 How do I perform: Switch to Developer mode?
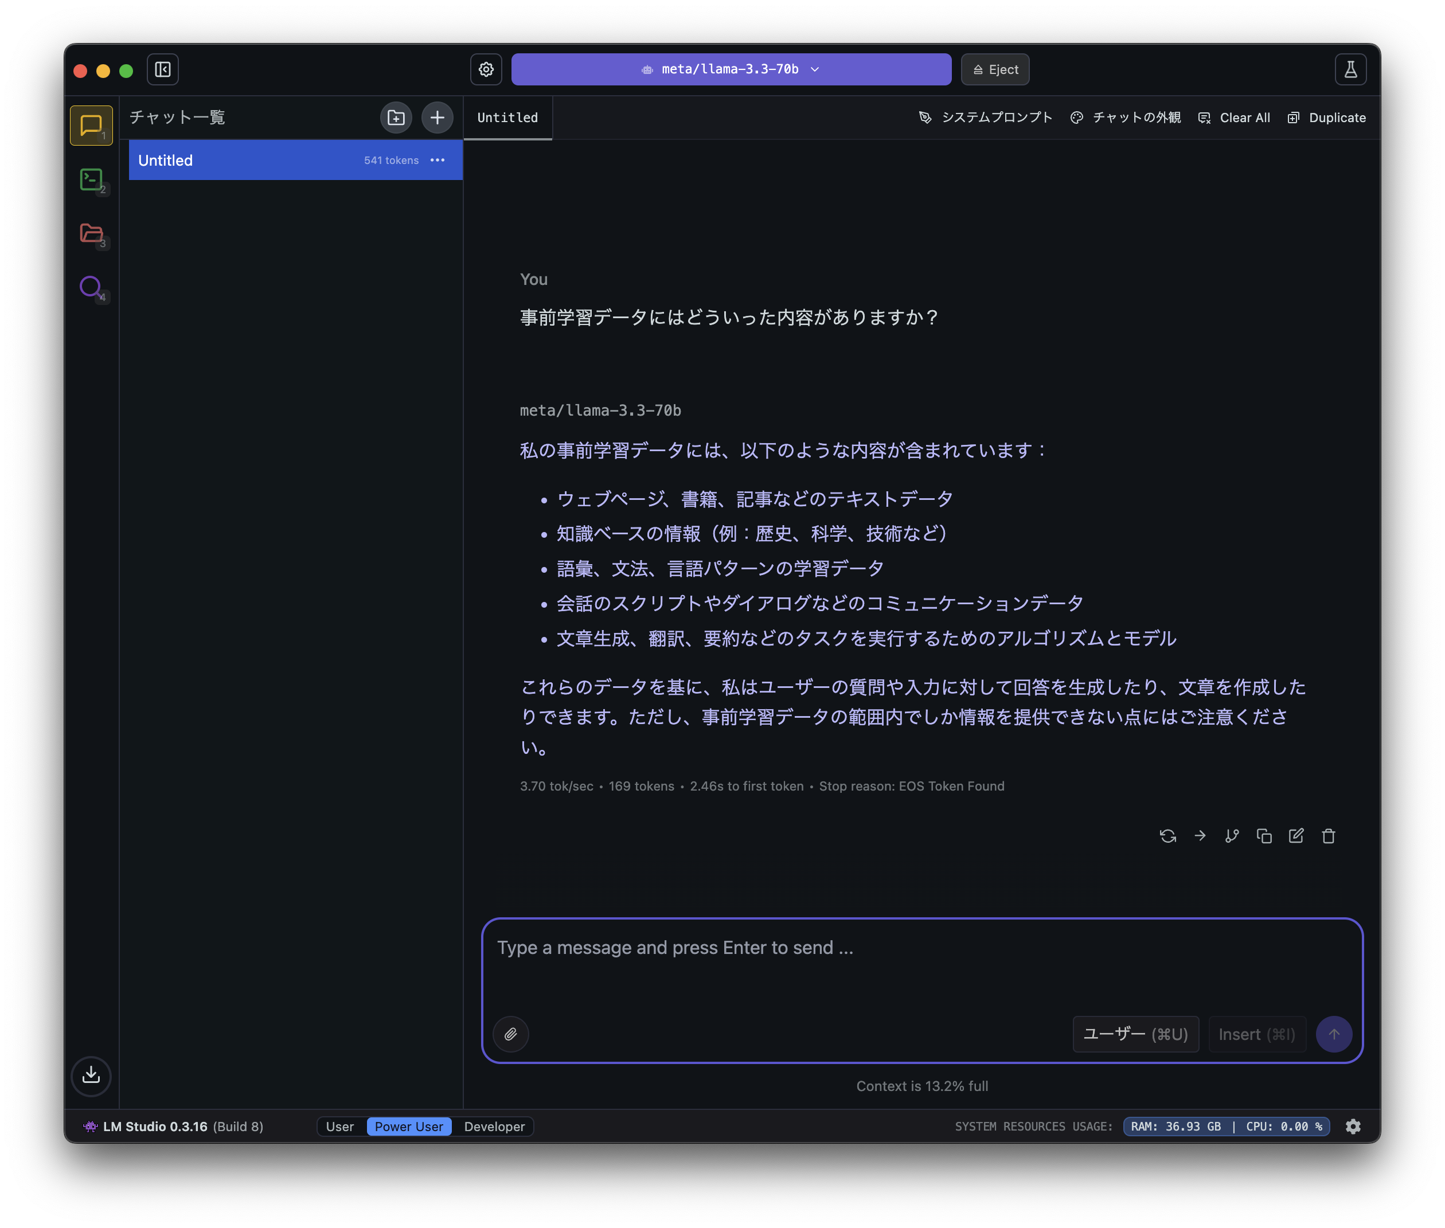[494, 1126]
